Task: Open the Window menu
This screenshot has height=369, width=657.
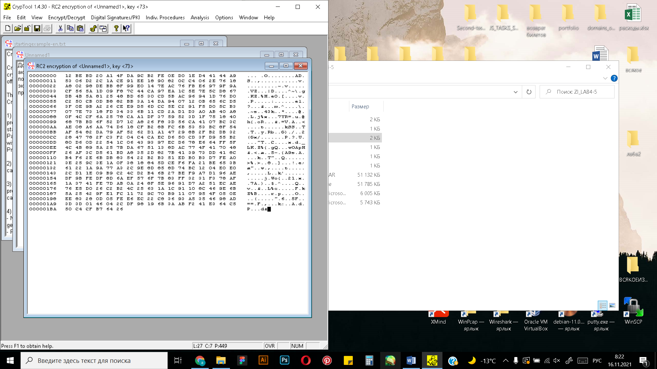Action: 248,17
